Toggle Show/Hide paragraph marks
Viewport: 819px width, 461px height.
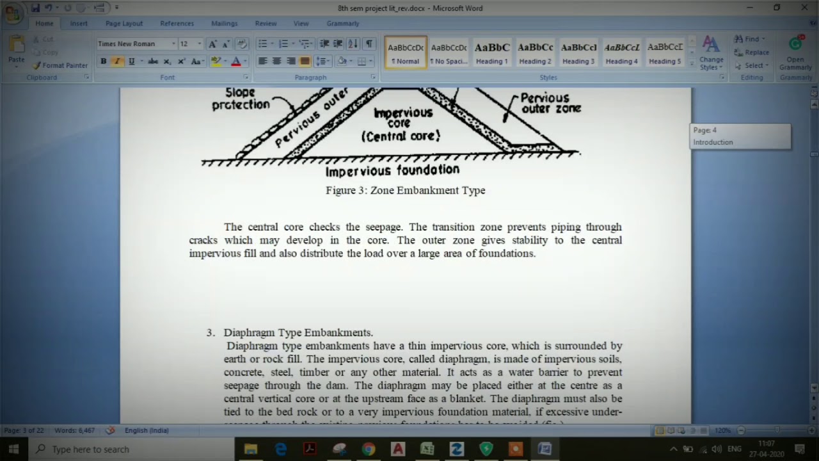(x=369, y=44)
